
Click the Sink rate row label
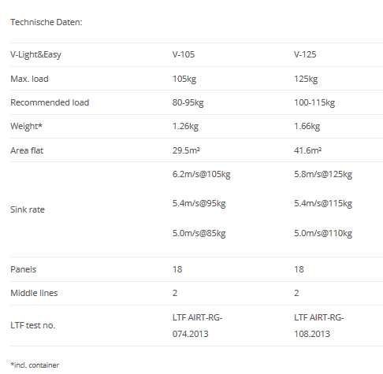(28, 209)
